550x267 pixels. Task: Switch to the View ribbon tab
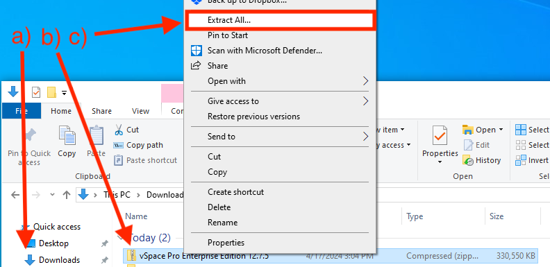tap(141, 111)
